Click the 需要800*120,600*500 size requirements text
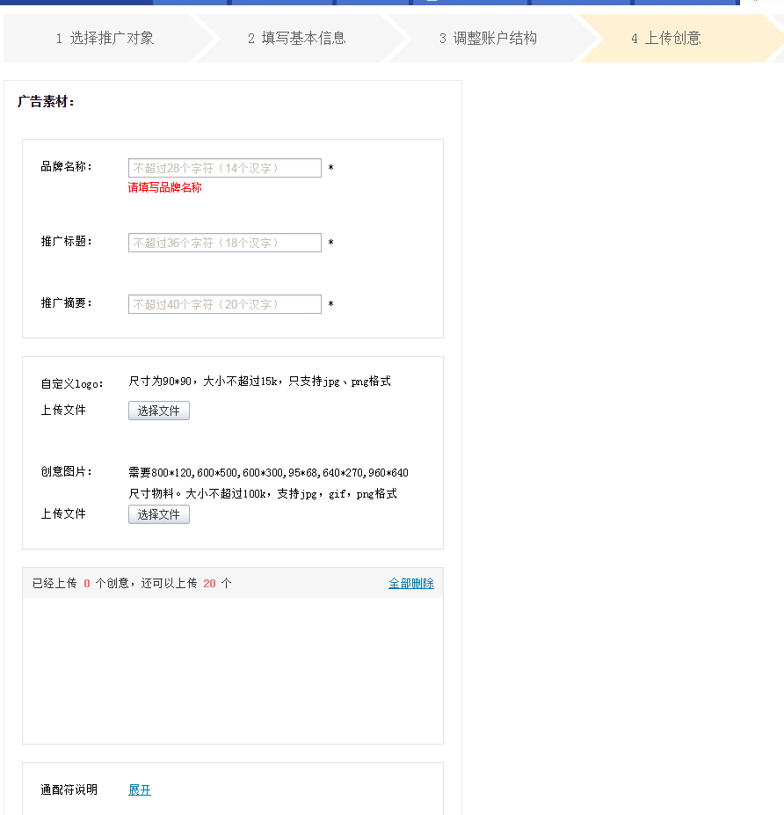Screen dimensions: 784x815 pyautogui.click(x=269, y=472)
